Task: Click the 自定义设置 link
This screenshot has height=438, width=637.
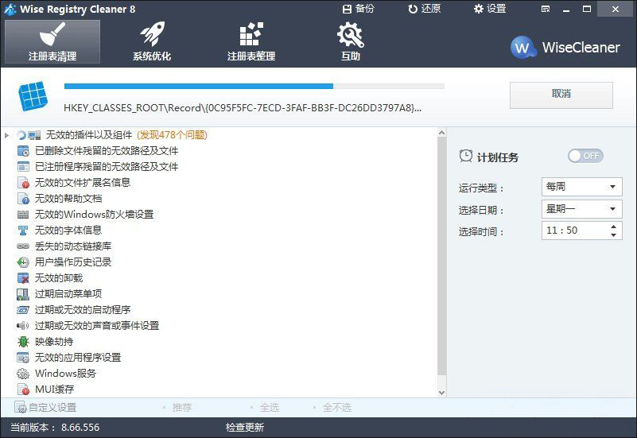Action: (x=45, y=407)
